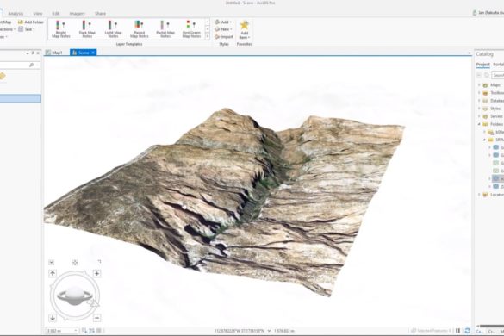Zoom out with the navigator minus button

(x=96, y=318)
